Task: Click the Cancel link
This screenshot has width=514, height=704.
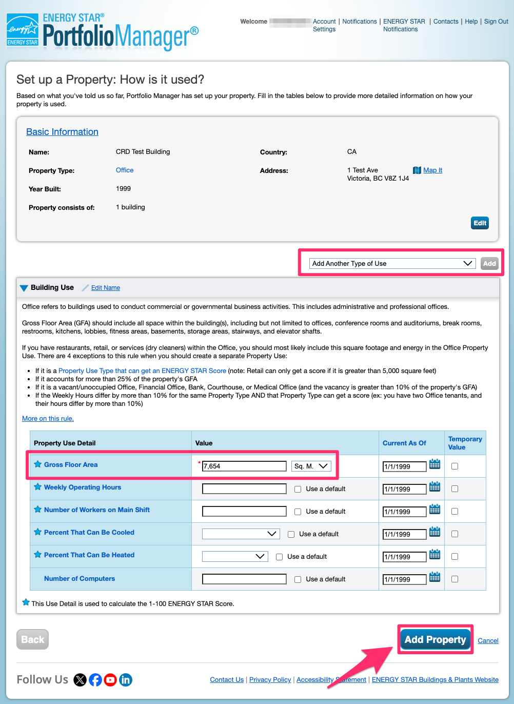Action: coord(488,640)
